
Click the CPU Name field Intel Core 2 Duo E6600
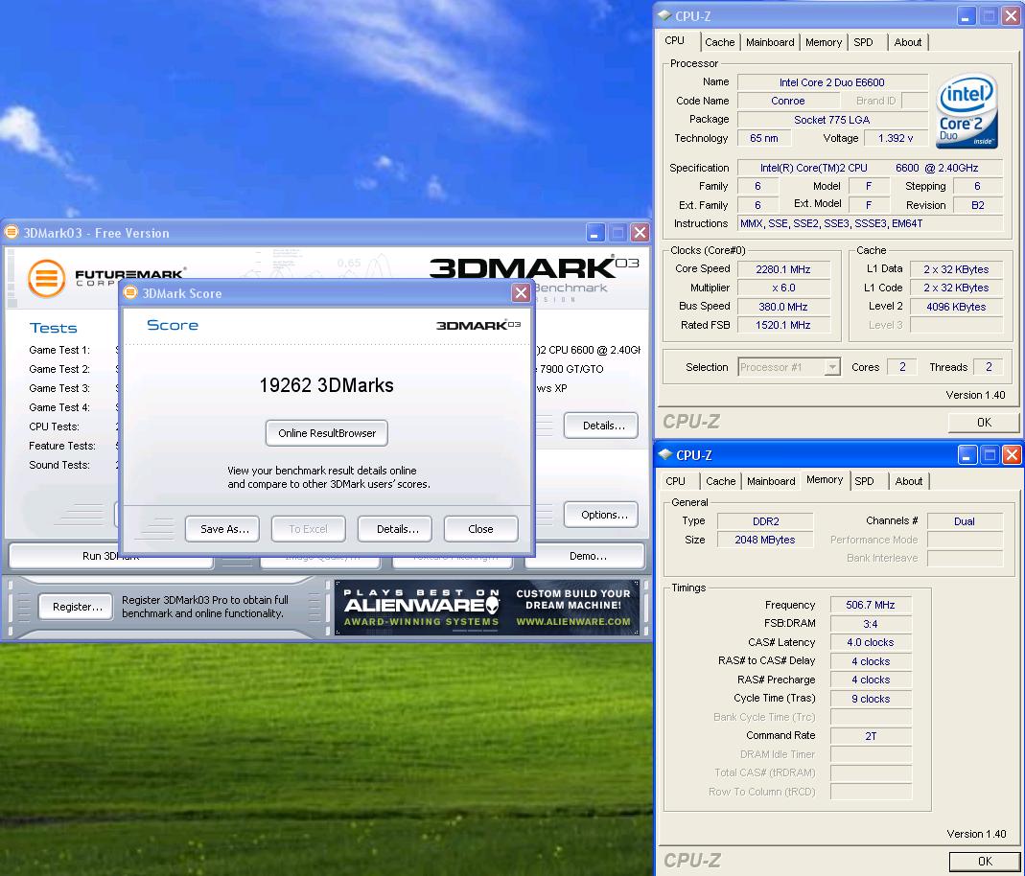[x=832, y=82]
